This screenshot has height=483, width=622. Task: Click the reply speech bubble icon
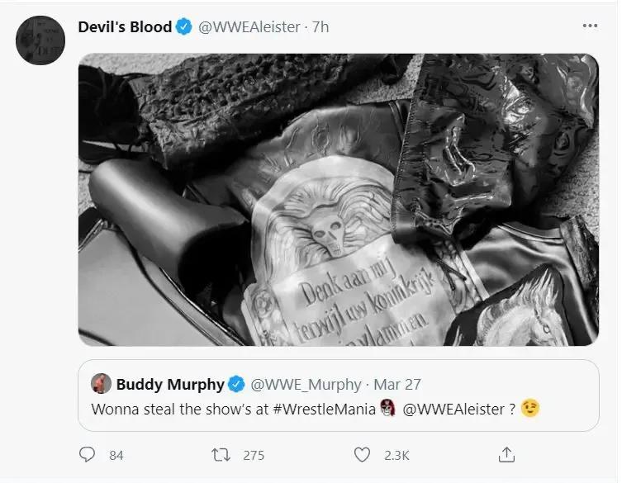point(88,454)
